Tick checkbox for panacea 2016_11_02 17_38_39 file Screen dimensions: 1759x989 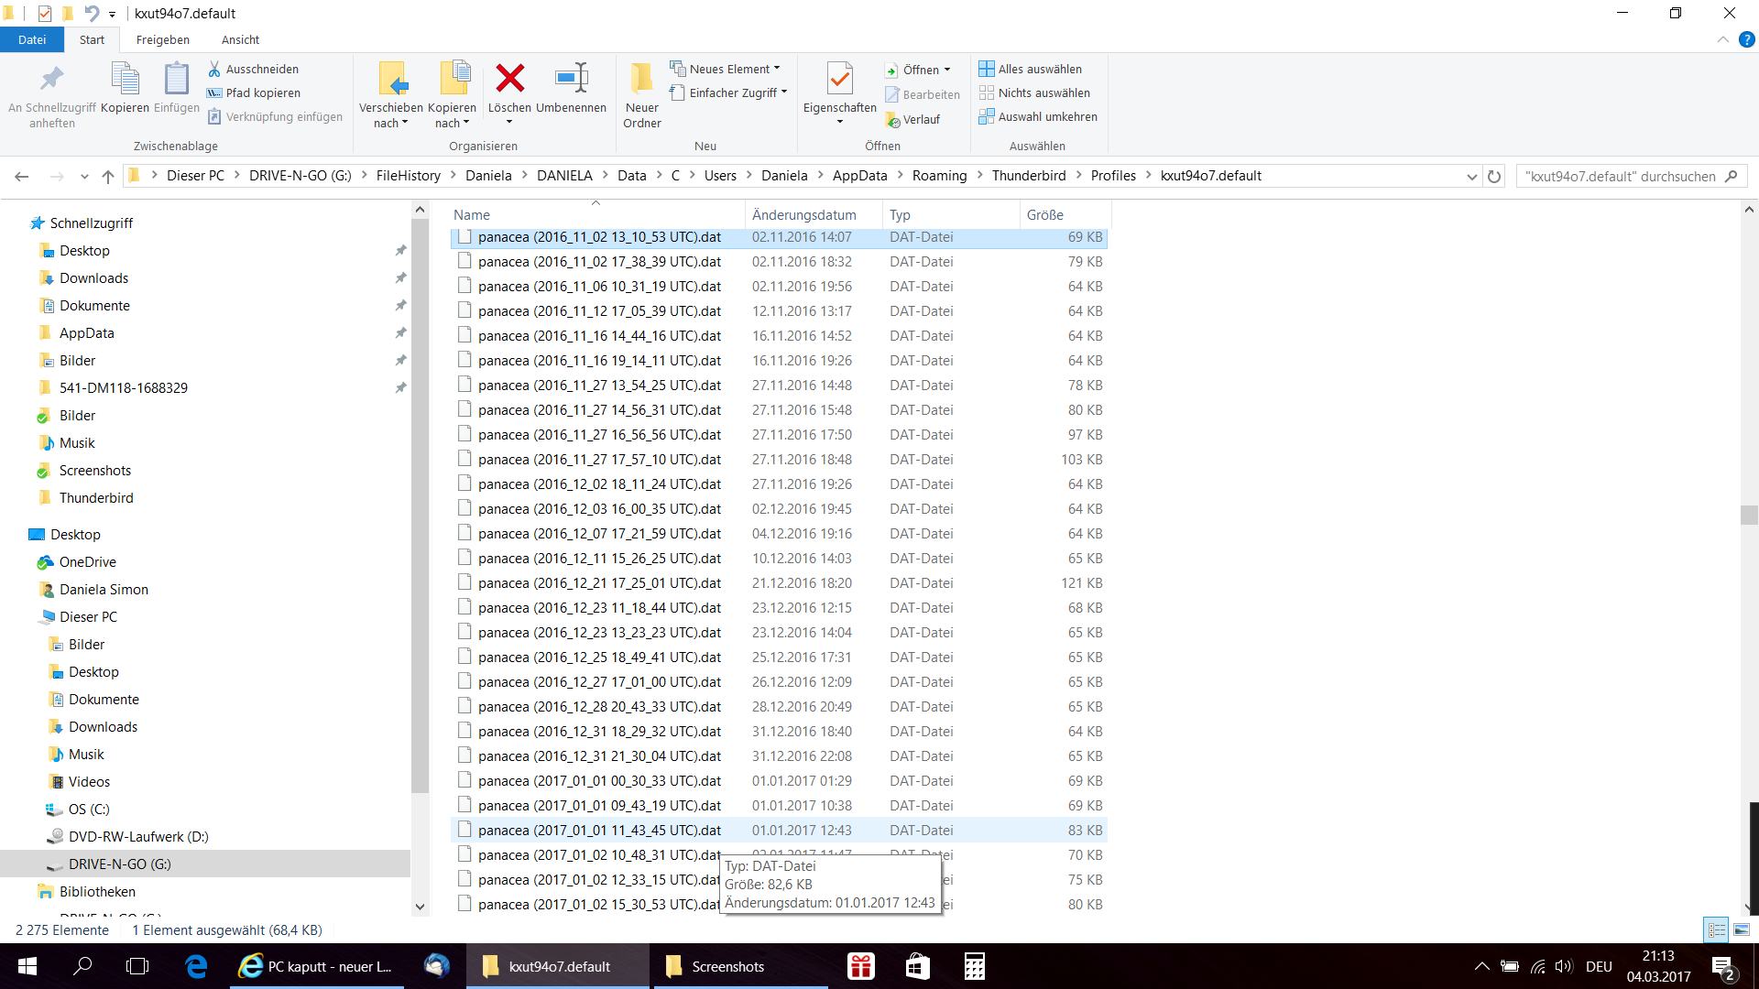pyautogui.click(x=464, y=261)
